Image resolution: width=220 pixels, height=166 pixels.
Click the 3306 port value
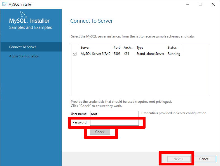click(117, 54)
